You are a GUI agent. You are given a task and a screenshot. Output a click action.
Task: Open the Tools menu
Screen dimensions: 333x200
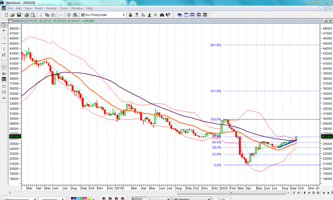click(64, 8)
